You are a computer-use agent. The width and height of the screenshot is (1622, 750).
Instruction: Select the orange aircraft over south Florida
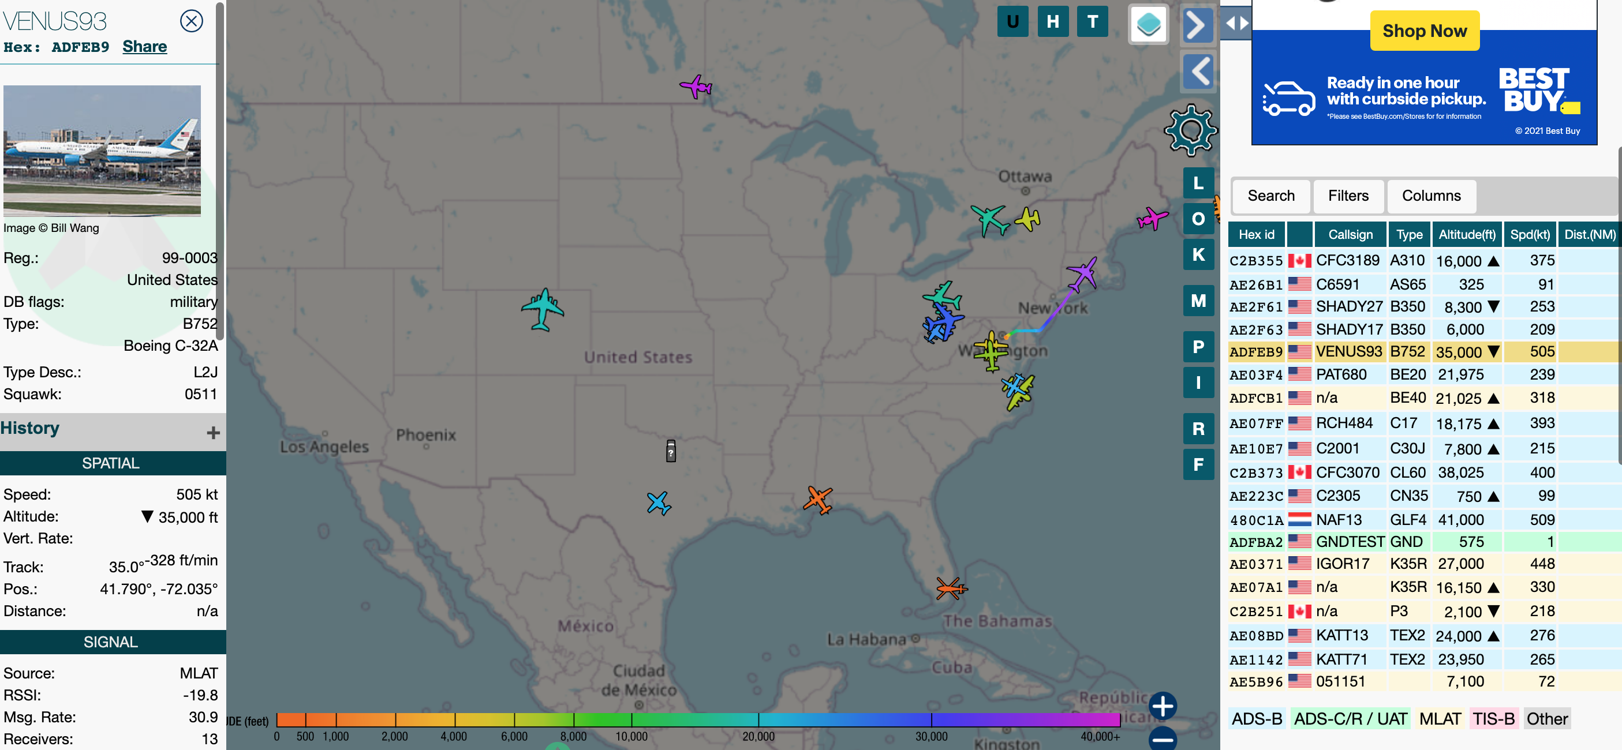pyautogui.click(x=951, y=588)
